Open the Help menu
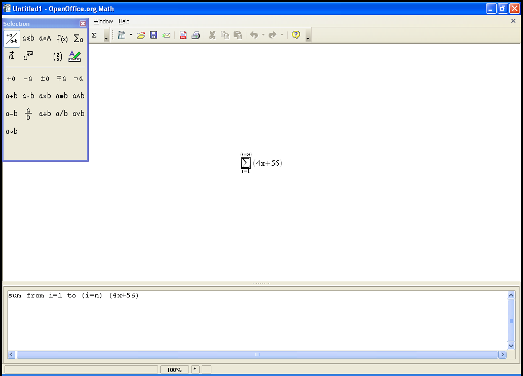523x376 pixels. pos(124,21)
